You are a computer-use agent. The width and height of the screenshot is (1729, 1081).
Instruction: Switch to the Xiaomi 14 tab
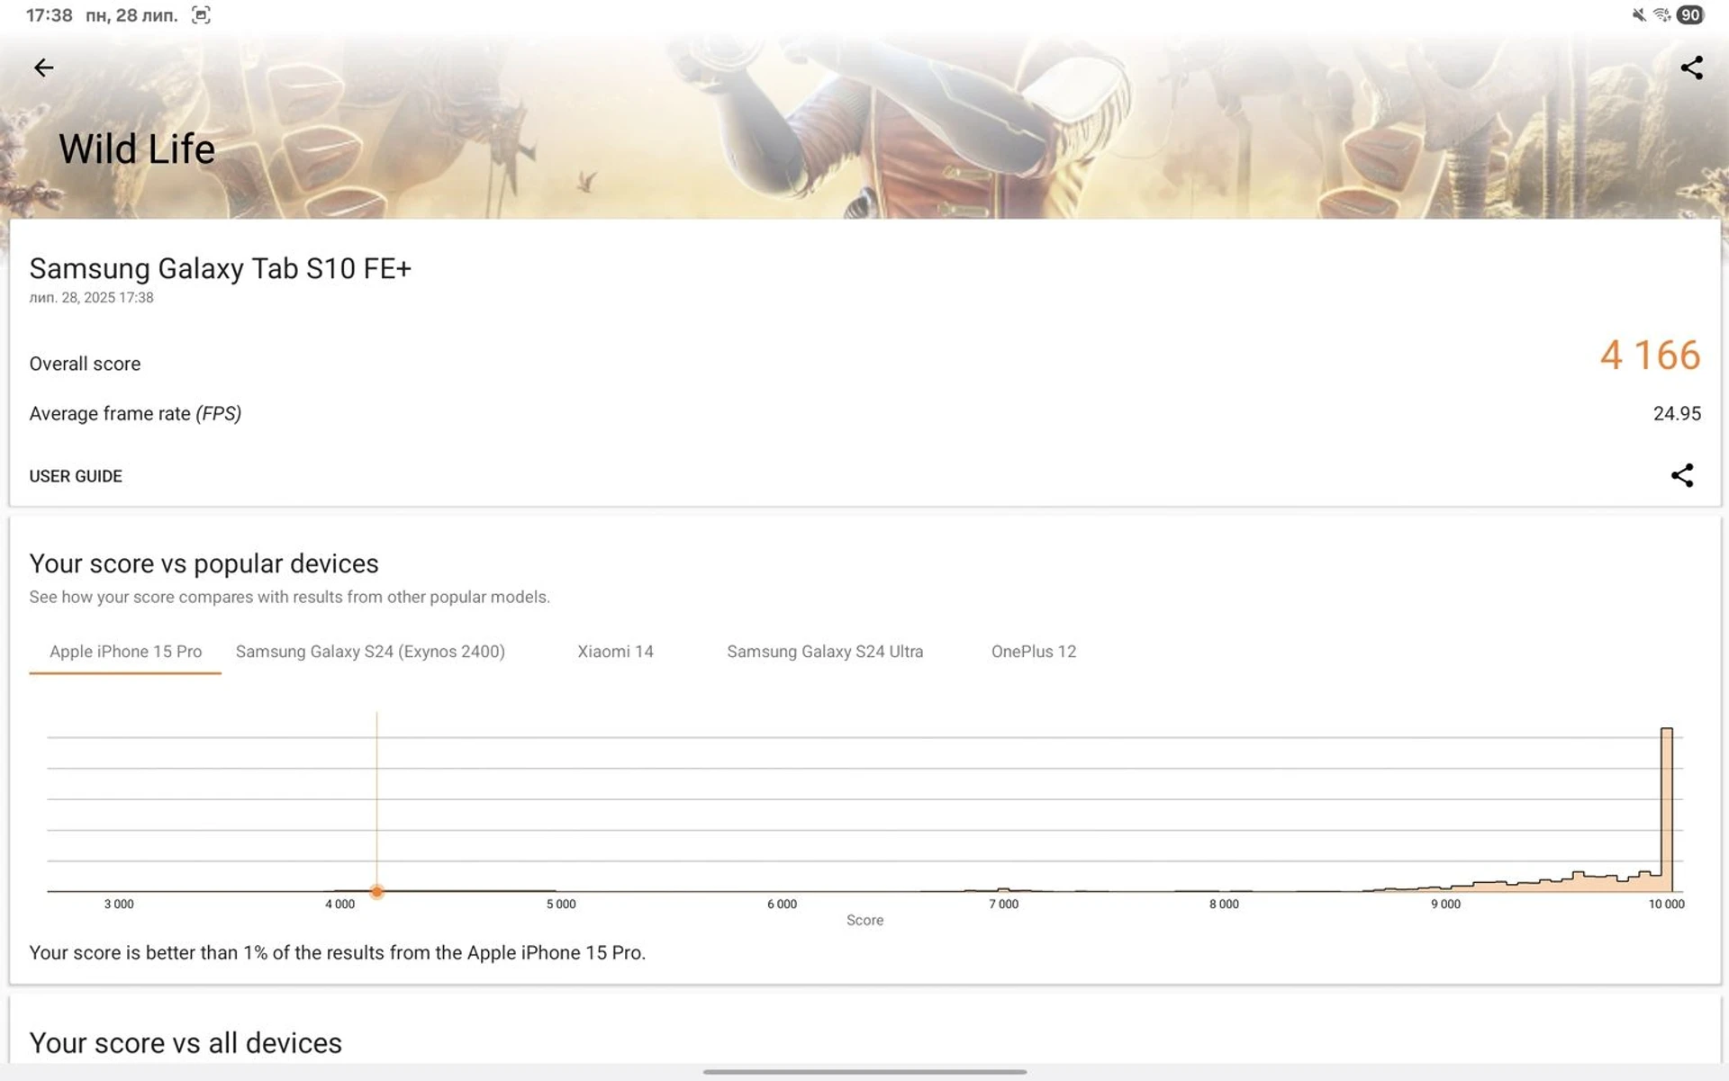click(615, 652)
